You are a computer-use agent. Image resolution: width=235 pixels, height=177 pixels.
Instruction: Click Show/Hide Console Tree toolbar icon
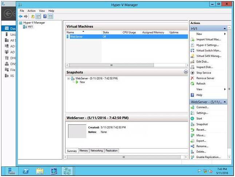38,16
